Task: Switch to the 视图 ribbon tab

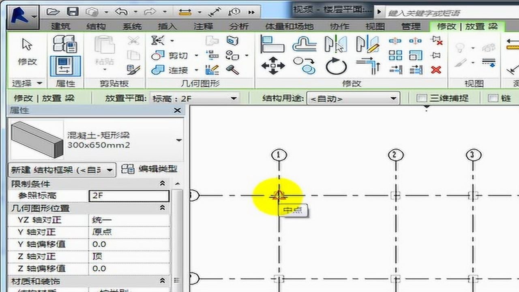Action: click(375, 26)
